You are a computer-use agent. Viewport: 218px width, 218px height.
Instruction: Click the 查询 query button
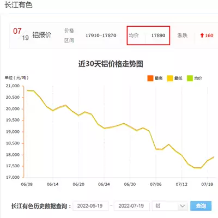201,206
